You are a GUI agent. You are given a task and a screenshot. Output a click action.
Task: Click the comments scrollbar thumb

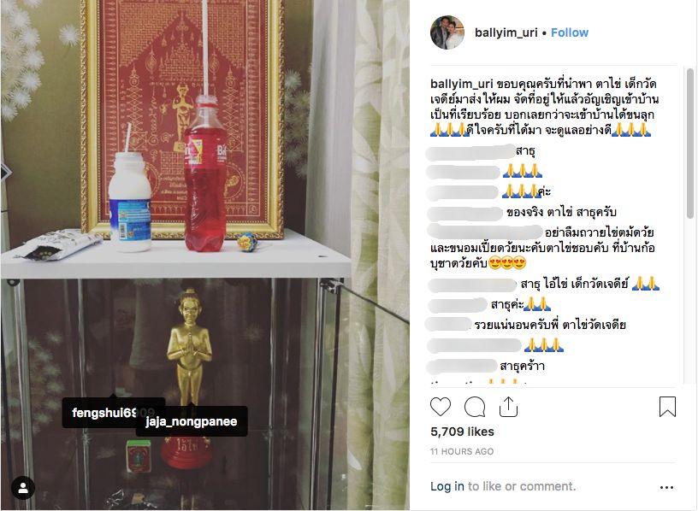(x=689, y=144)
